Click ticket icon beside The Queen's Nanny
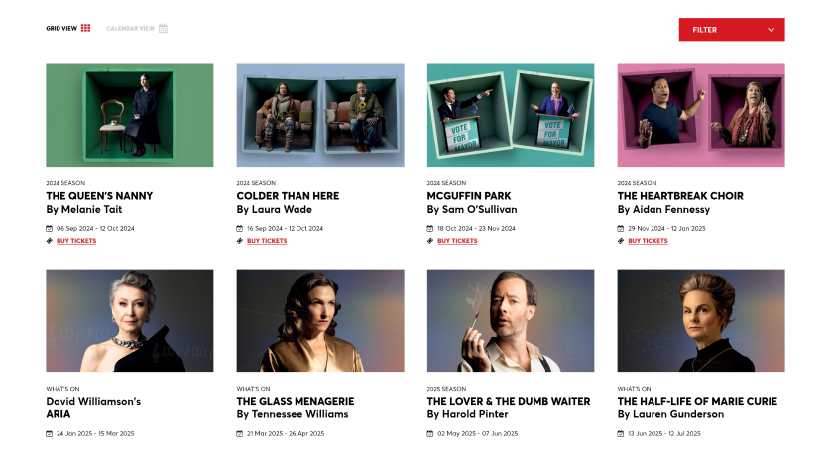831x467 pixels. pos(50,241)
